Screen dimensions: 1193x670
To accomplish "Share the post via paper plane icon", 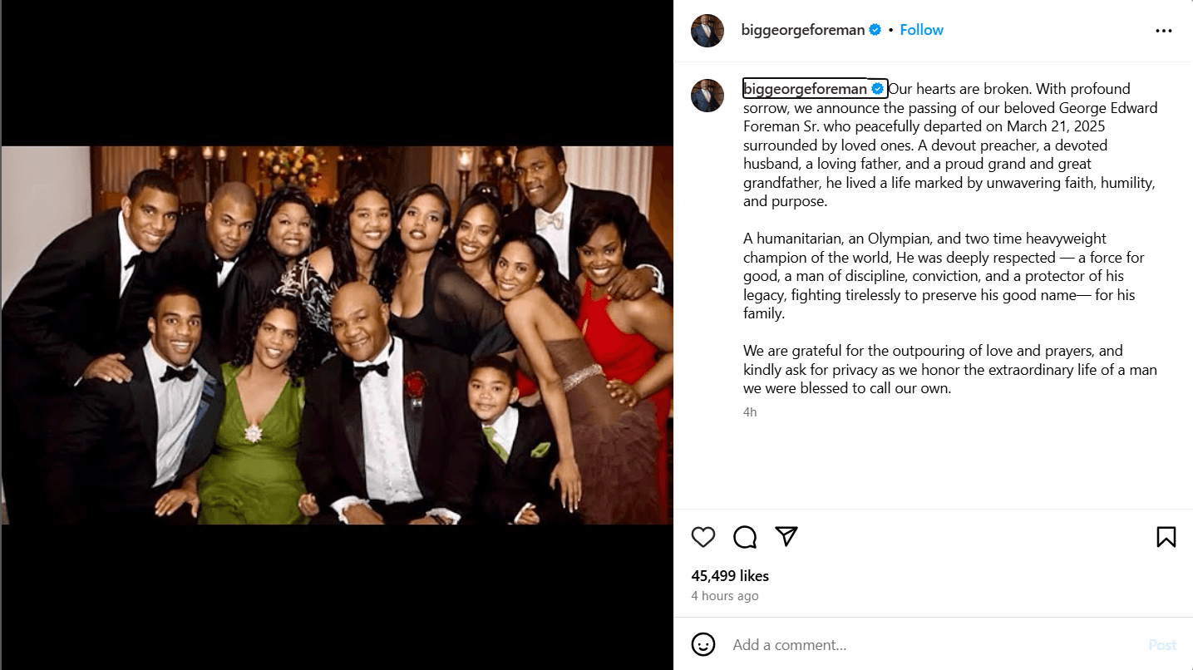I will [x=786, y=537].
